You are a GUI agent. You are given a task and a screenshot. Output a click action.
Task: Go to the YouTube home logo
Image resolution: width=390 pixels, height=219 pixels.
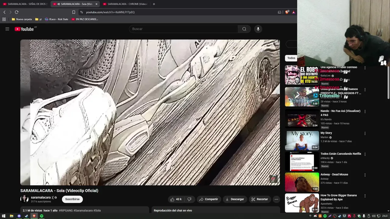[24, 29]
